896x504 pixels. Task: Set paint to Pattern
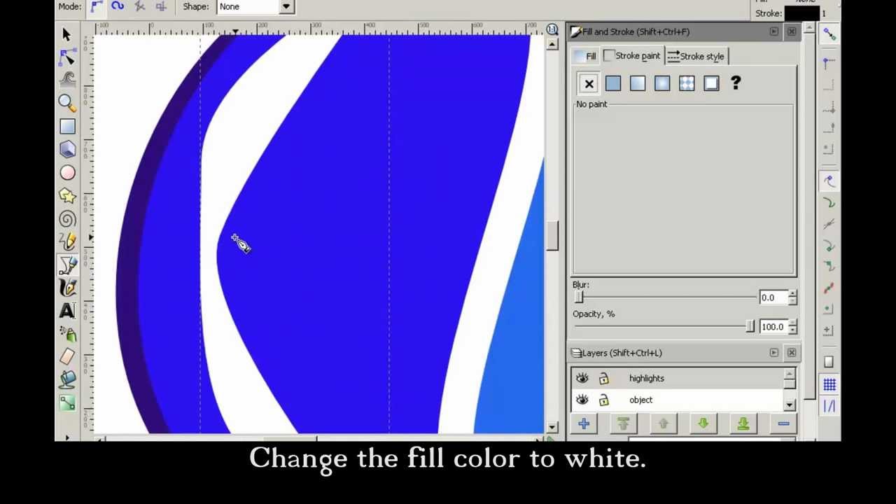[687, 84]
